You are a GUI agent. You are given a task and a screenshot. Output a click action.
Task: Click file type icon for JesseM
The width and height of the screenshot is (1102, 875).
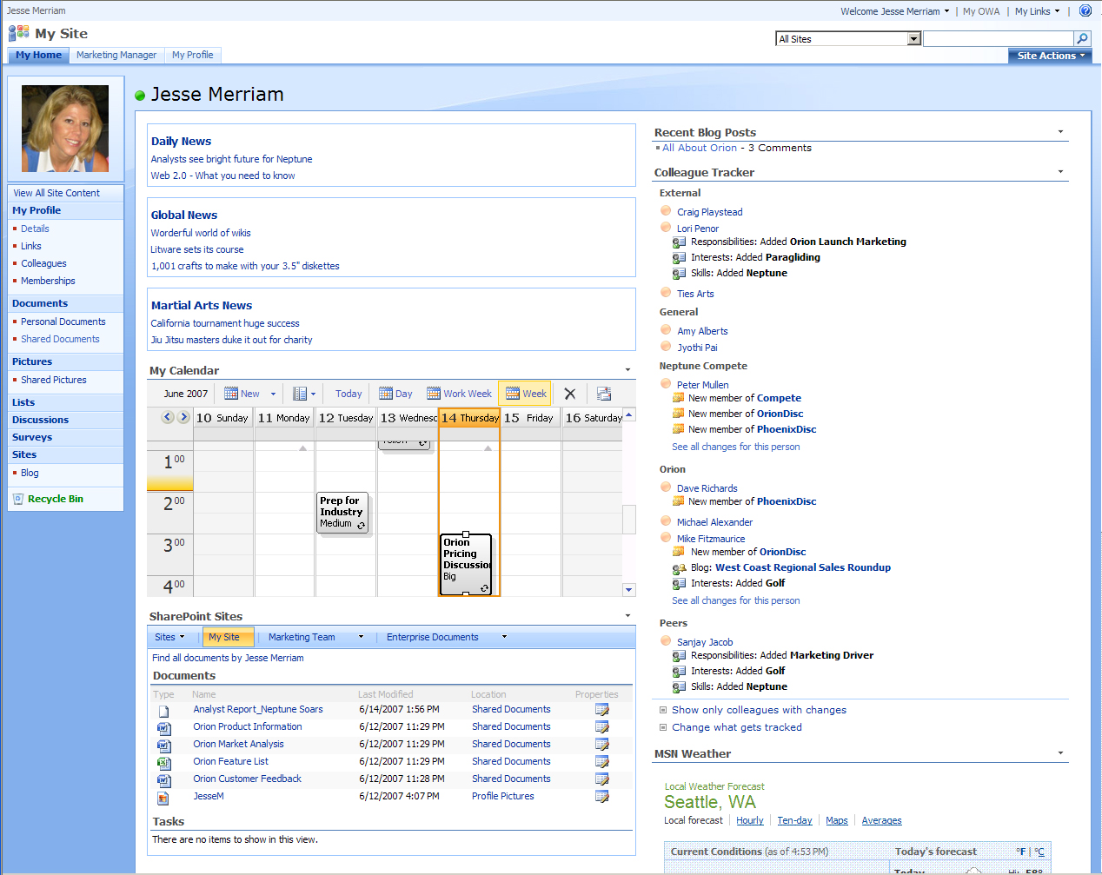tap(163, 798)
